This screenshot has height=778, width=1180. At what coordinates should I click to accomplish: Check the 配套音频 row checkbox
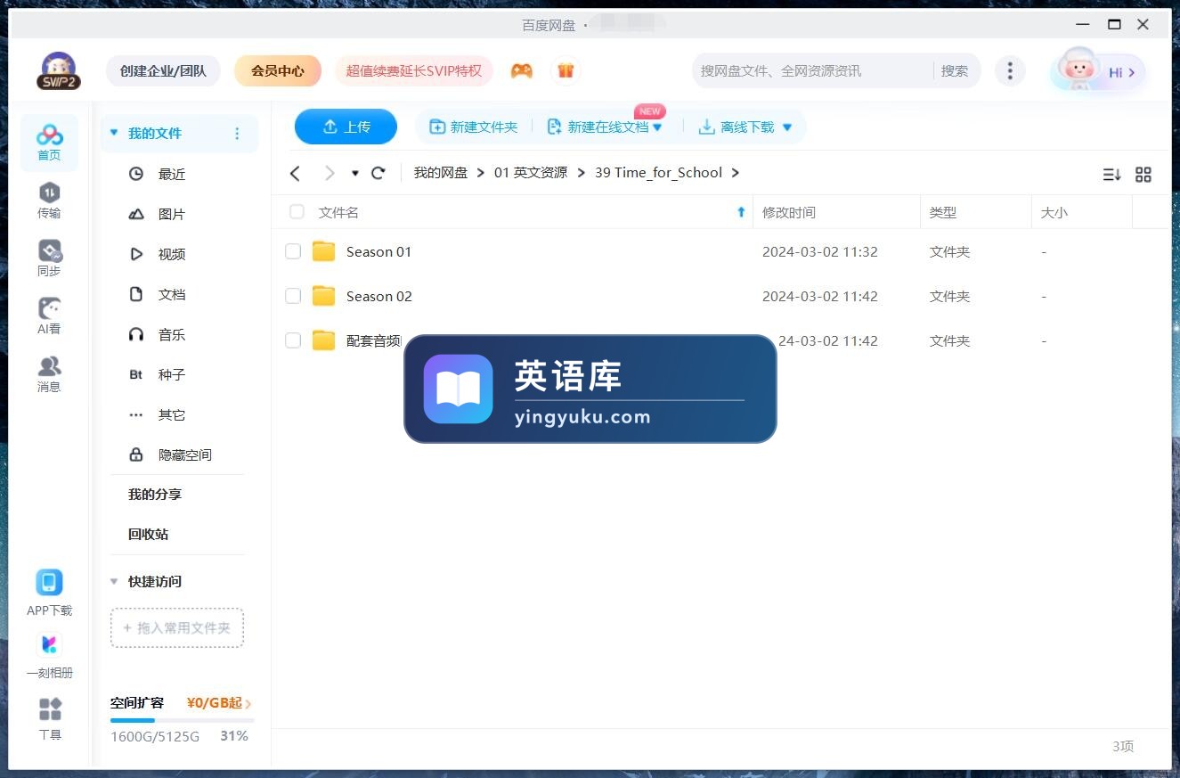(x=293, y=340)
